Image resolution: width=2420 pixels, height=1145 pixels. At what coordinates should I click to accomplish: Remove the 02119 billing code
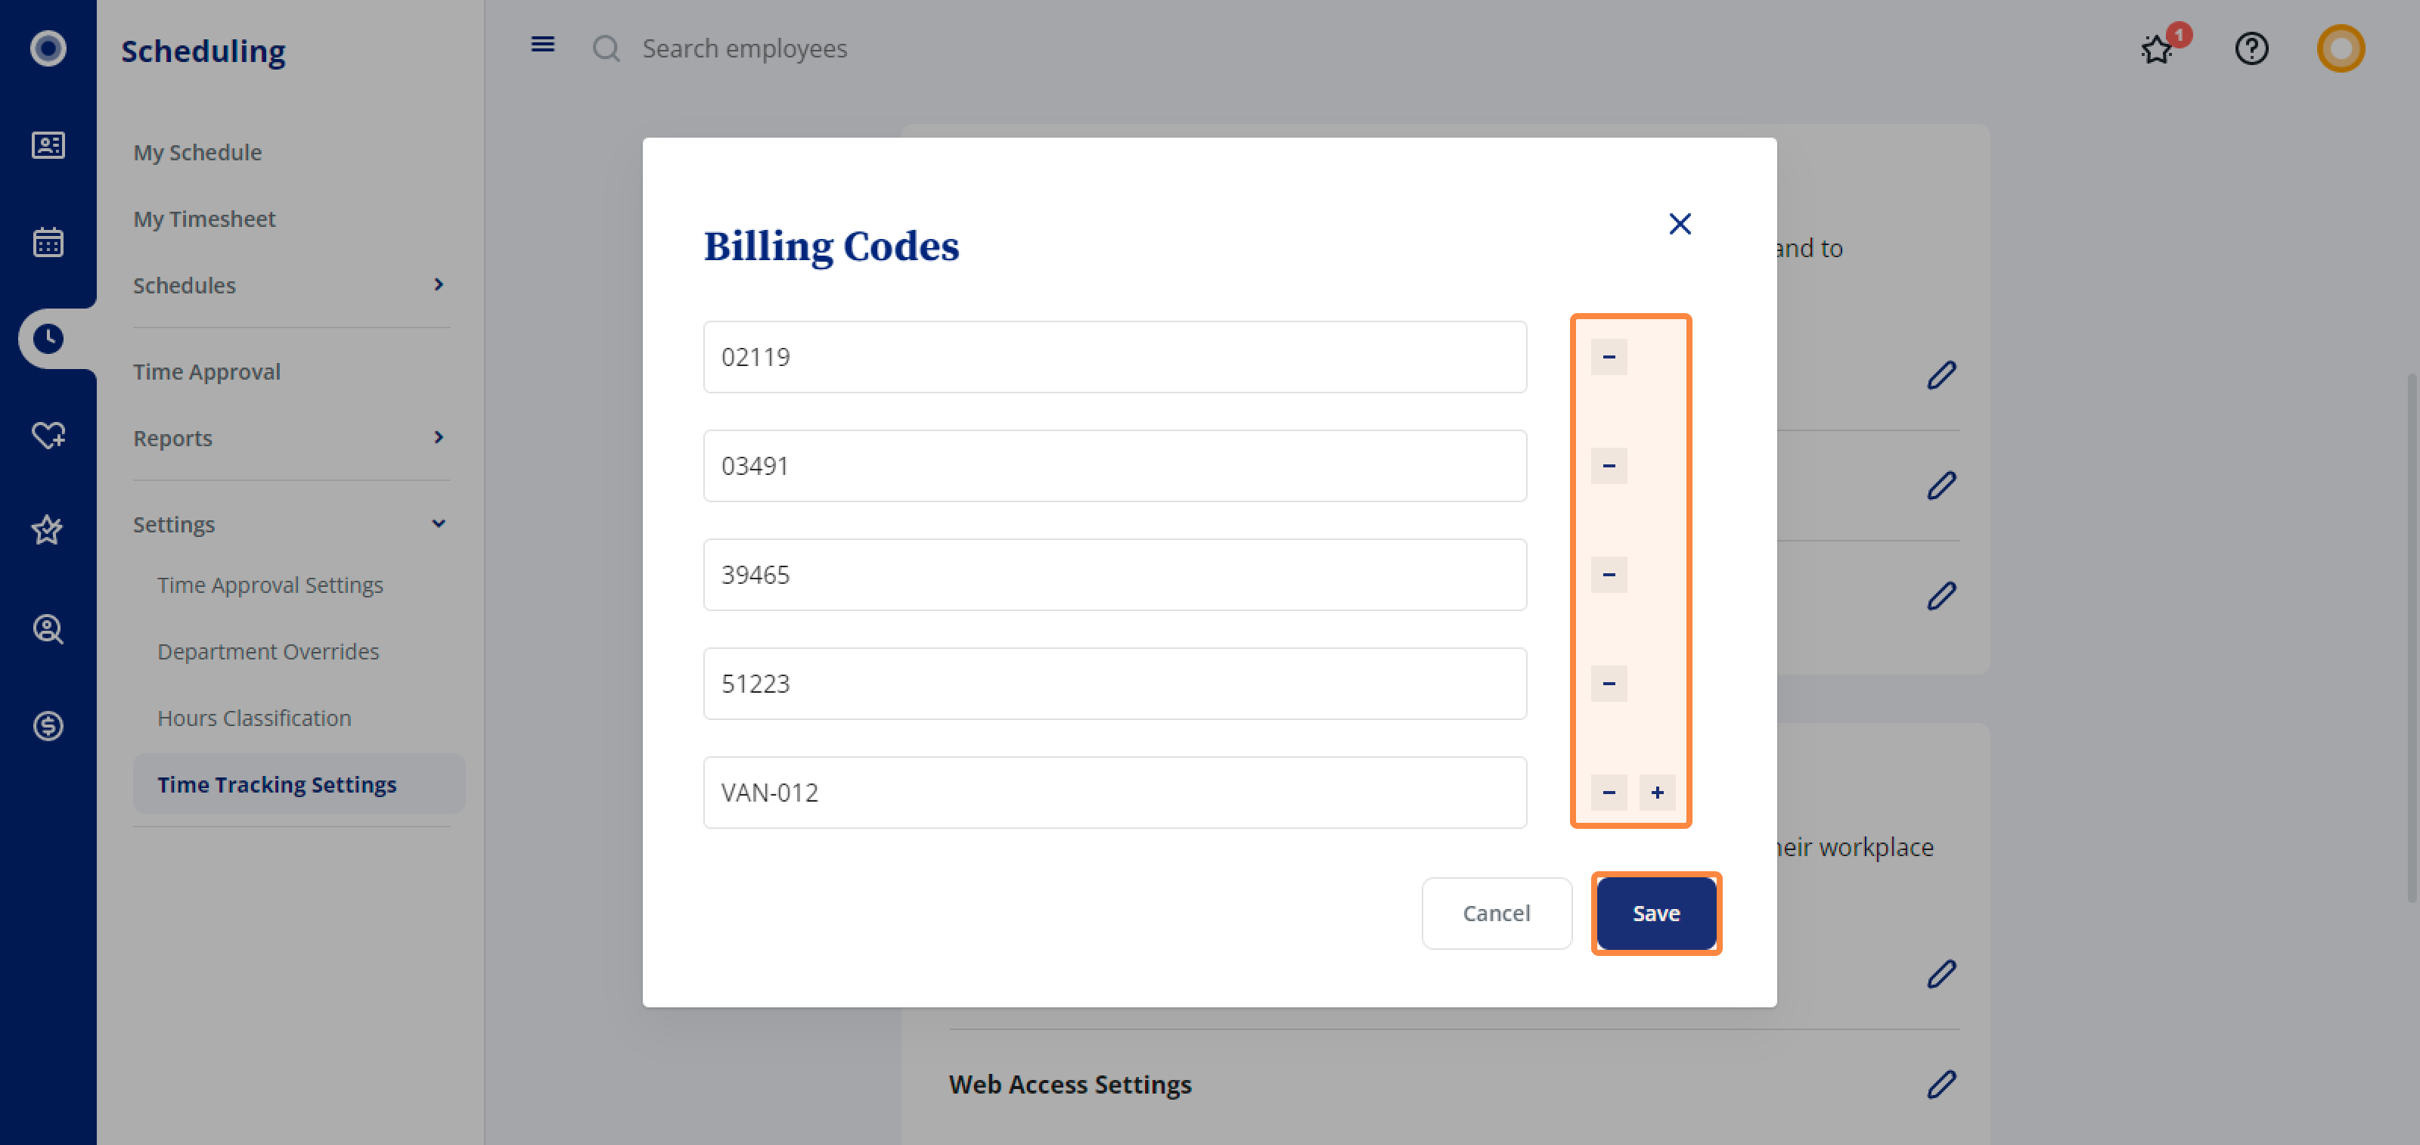(1609, 357)
